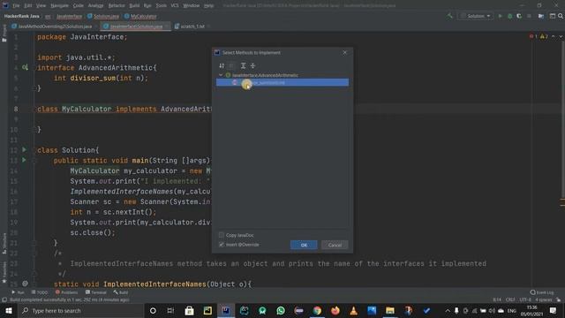Click MyCalculator in the breadcrumb bar
565x318 pixels.
pyautogui.click(x=140, y=16)
